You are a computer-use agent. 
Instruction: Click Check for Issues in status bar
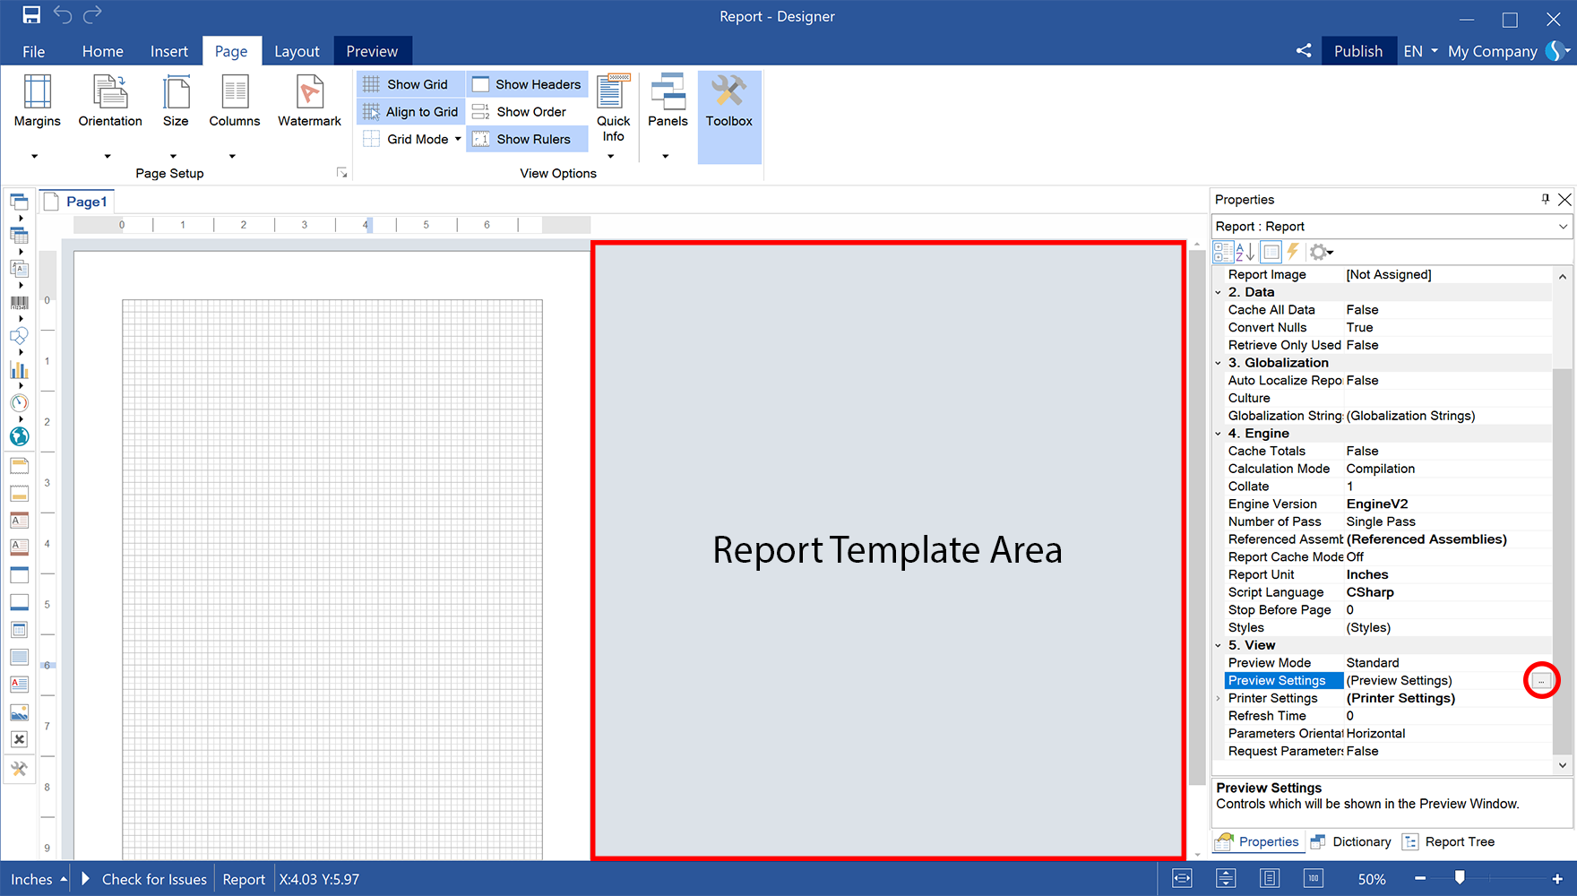(153, 879)
